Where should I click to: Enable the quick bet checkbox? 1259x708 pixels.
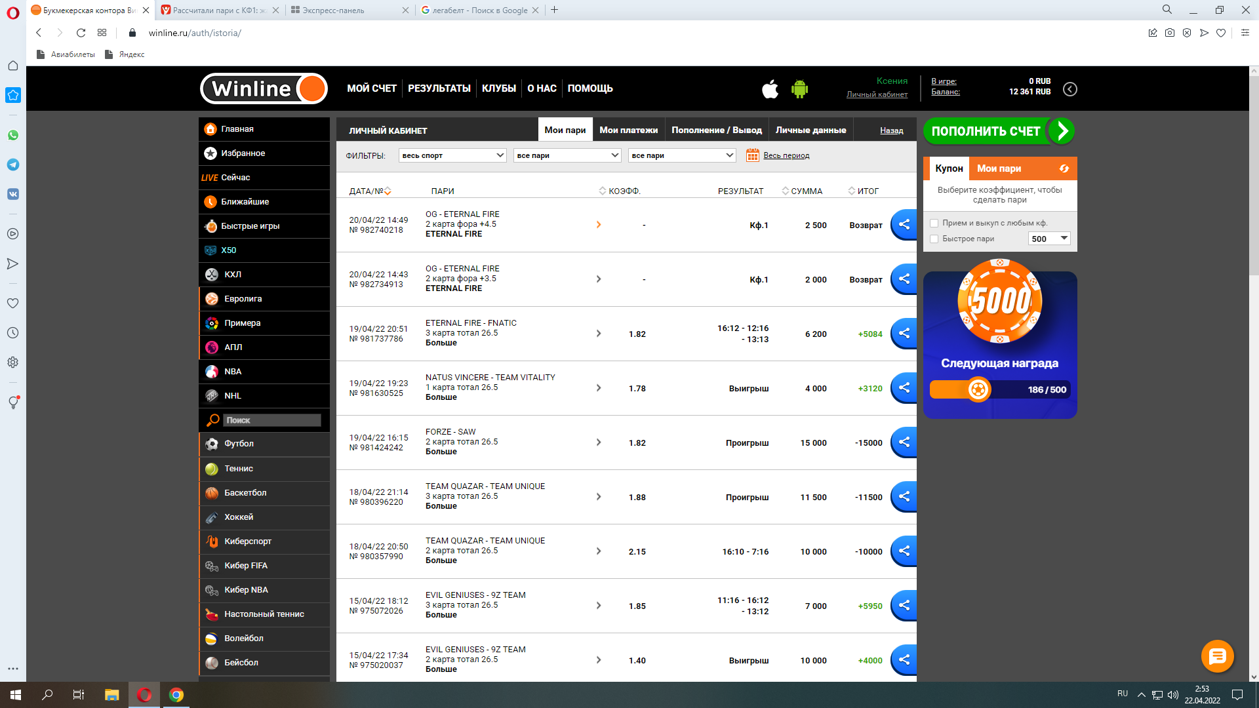click(x=934, y=239)
